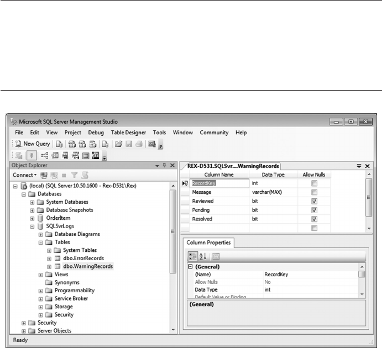Click the New Query toolbar button

(33, 144)
